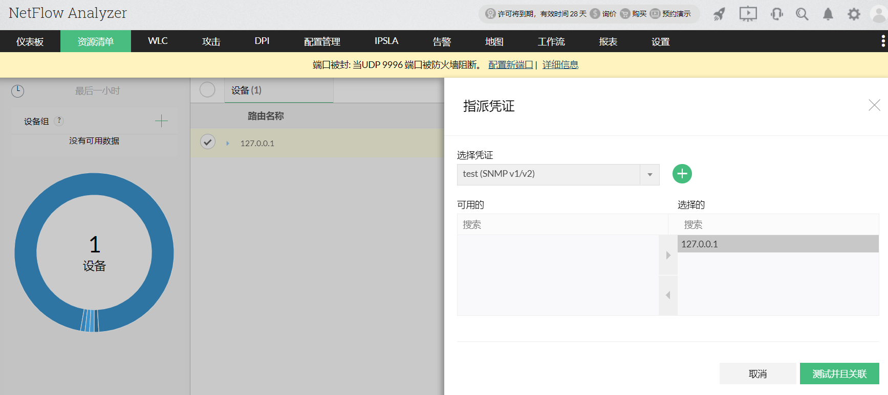
Task: Move device to selected list with right arrow
Action: (668, 255)
